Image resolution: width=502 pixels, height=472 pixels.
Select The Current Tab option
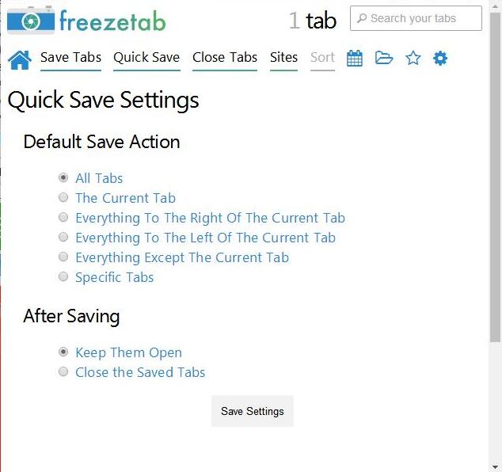click(63, 198)
